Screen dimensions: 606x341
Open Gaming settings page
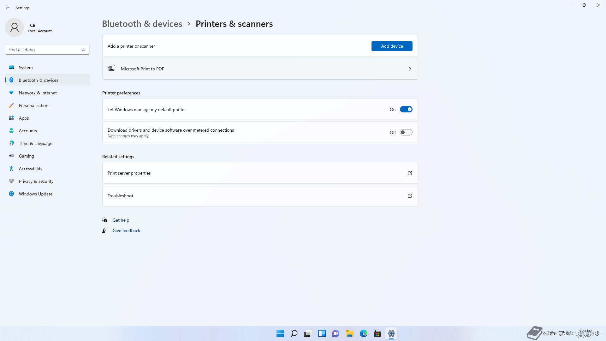point(47,156)
